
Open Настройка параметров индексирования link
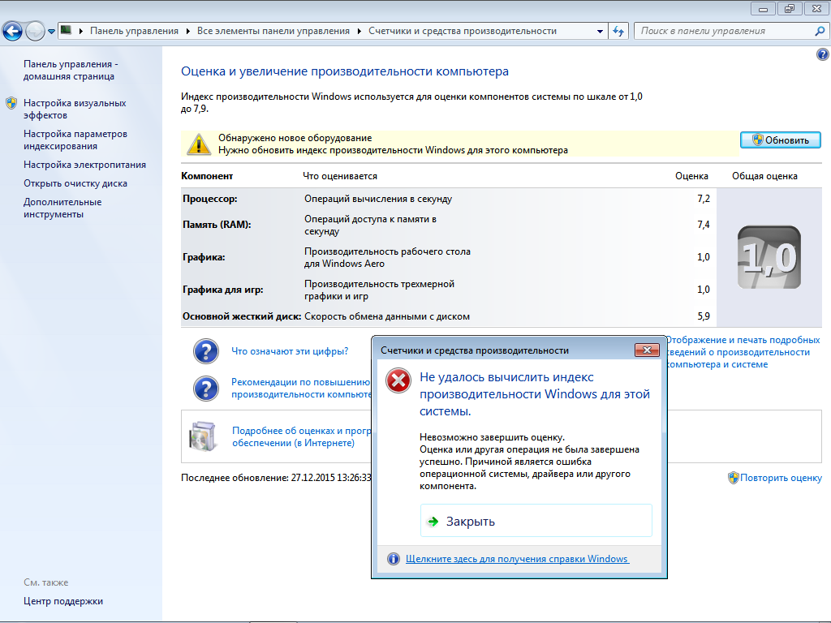(75, 140)
